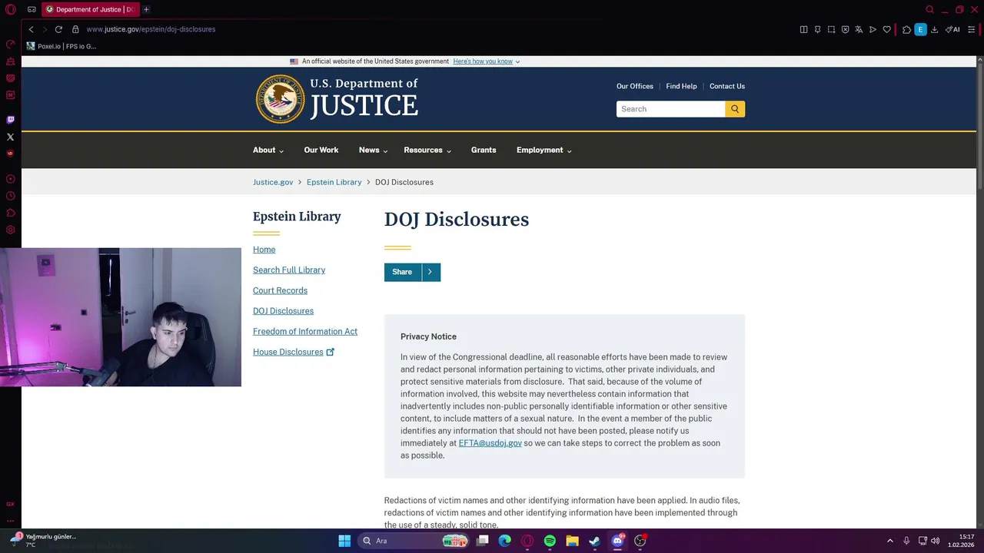Submit search with yellow magnifier button

coord(735,109)
